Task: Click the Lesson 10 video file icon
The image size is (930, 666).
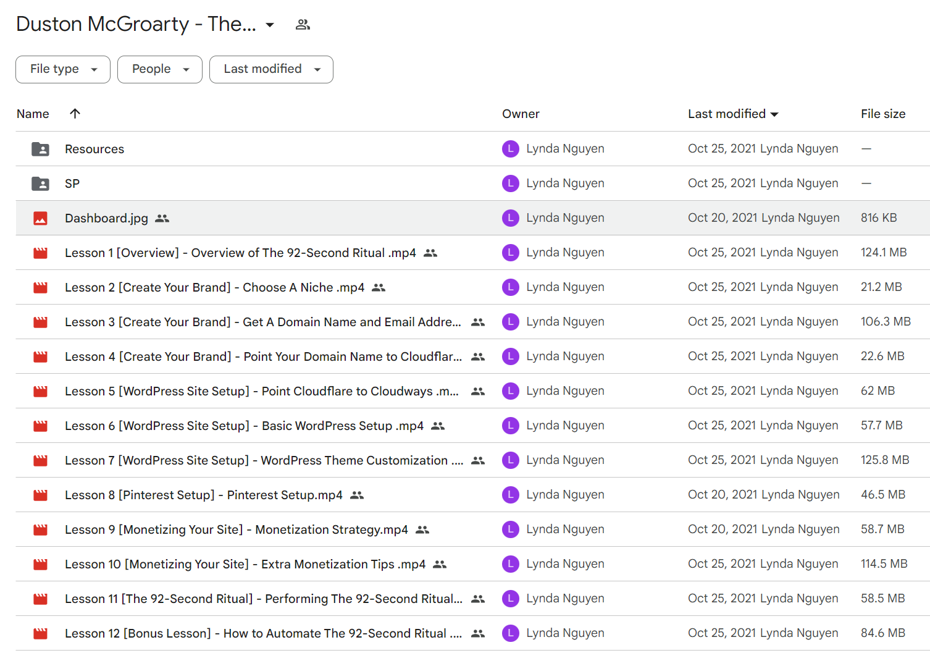Action: 40,564
